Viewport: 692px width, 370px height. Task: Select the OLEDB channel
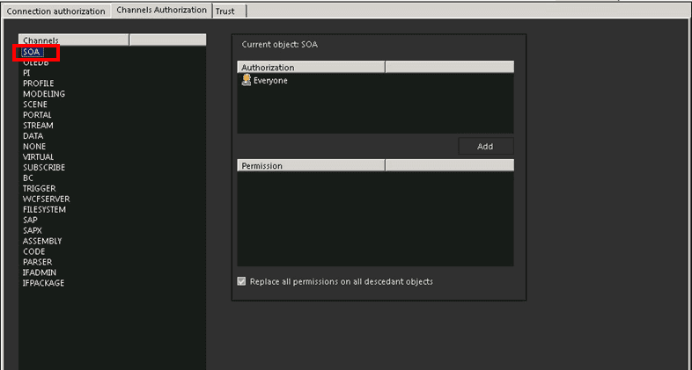tap(36, 62)
